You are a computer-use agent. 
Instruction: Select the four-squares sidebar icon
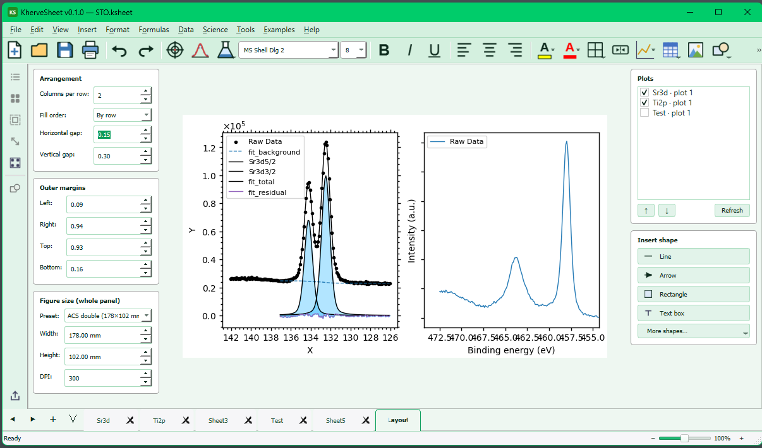tap(15, 98)
